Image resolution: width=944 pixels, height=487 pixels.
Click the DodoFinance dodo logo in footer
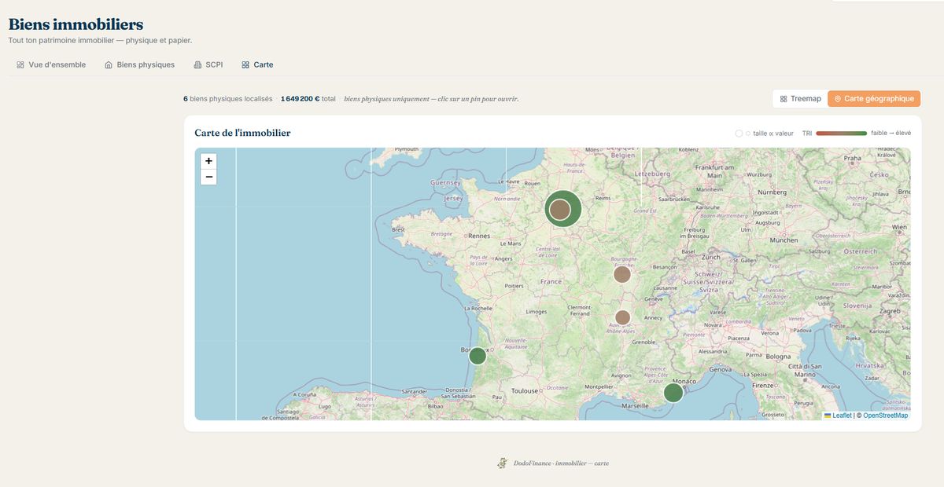(x=502, y=463)
